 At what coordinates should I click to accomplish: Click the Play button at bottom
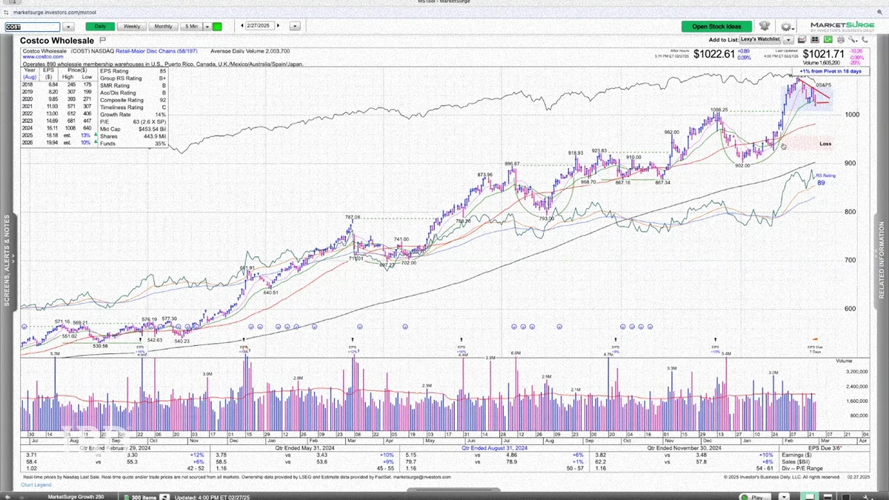pyautogui.click(x=756, y=496)
